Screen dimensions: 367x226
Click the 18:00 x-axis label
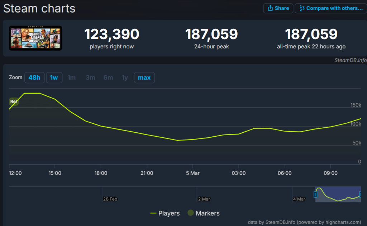click(101, 173)
